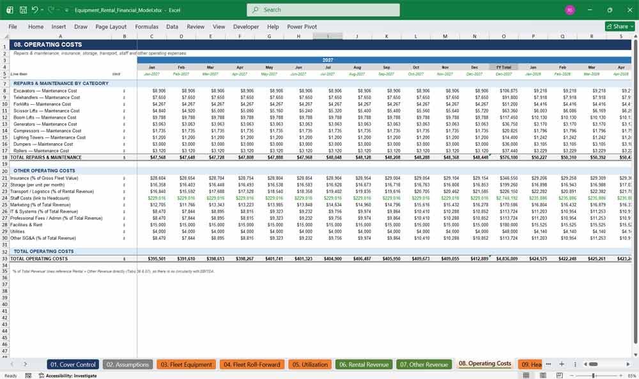Viewport: 639px width, 379px height.
Task: Select Facilities & Rent row label
Action: (26, 225)
